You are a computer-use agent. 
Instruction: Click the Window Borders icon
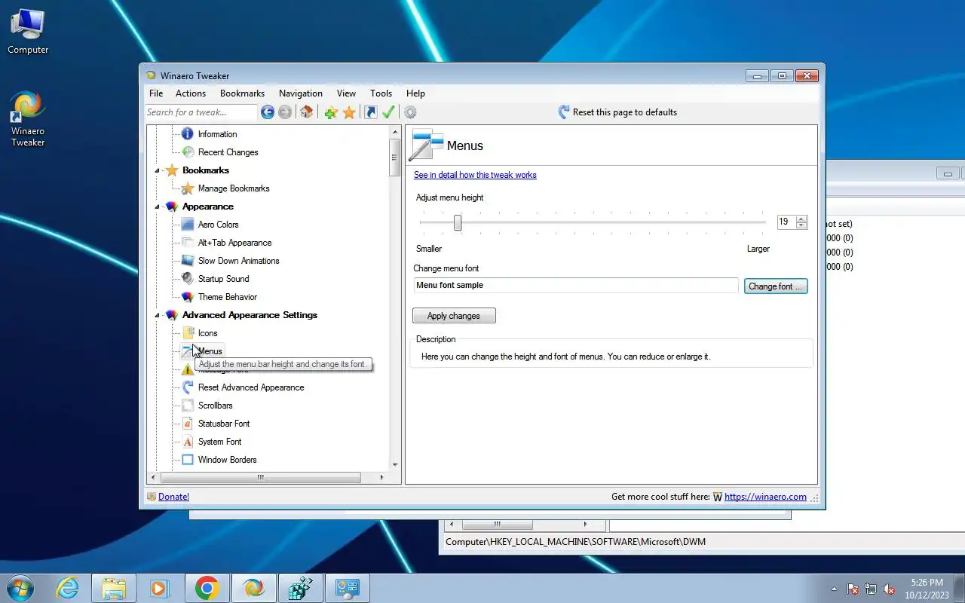[188, 460]
